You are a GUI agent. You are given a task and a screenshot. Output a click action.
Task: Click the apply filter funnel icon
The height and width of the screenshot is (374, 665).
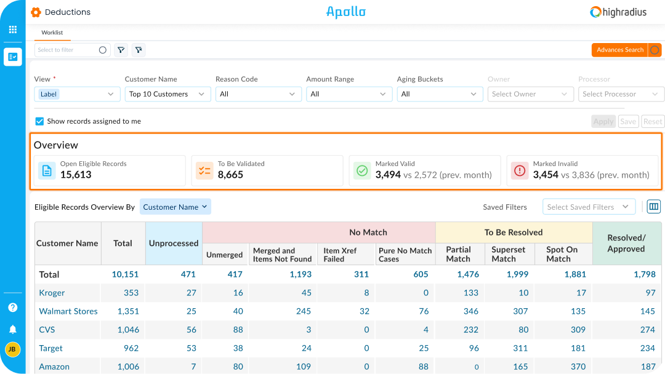pyautogui.click(x=120, y=50)
